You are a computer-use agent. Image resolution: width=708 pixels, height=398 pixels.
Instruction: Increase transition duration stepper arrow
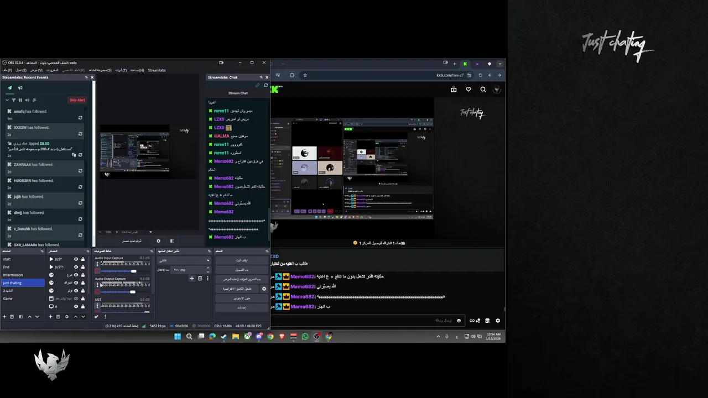(x=208, y=268)
